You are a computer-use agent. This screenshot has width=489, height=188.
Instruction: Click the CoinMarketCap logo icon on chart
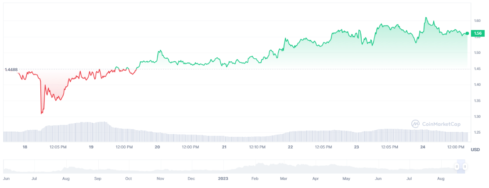point(415,124)
